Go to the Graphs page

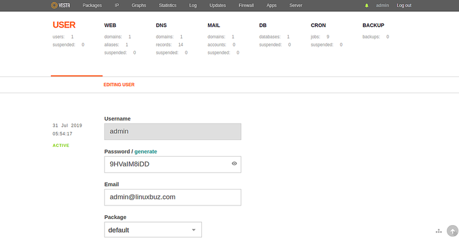[139, 6]
